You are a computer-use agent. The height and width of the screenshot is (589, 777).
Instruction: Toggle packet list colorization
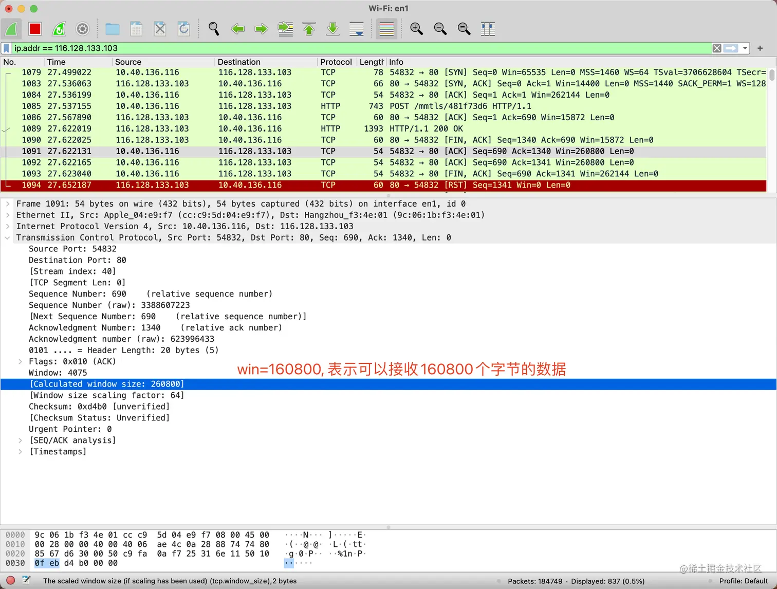pyautogui.click(x=386, y=29)
